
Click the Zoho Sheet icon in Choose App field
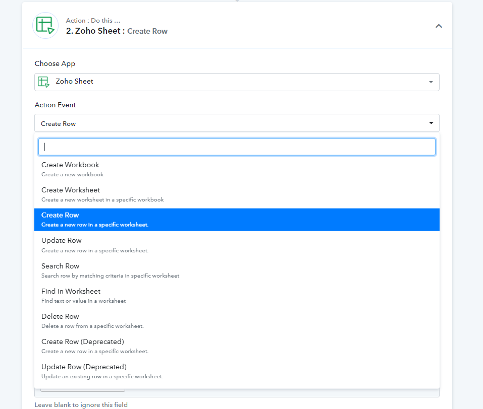point(43,82)
